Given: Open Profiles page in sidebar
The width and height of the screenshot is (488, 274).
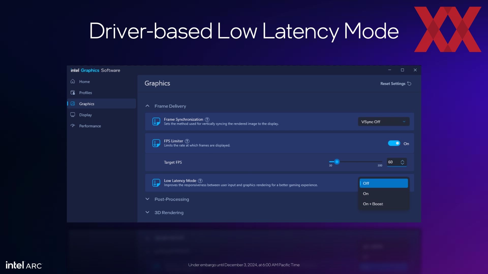Looking at the screenshot, I should click(x=102, y=93).
